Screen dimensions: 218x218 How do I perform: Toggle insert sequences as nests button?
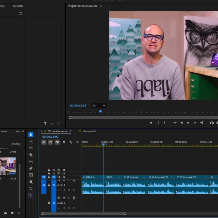(44, 142)
